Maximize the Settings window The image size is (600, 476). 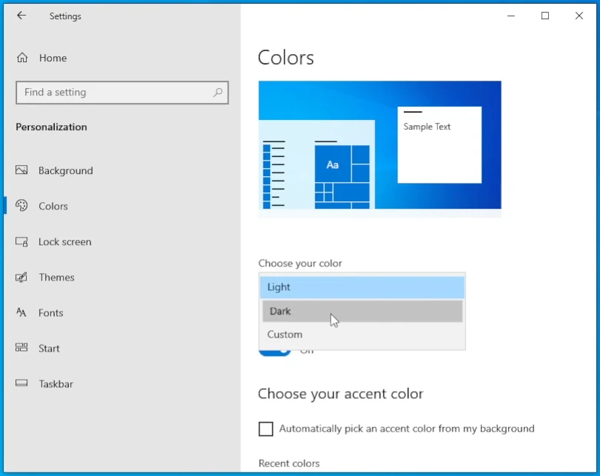[545, 16]
